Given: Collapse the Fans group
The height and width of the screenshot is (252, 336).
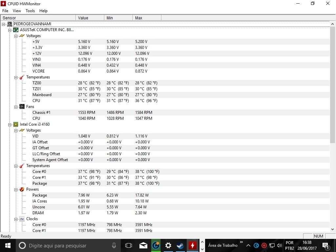Looking at the screenshot, I should click(16, 107).
